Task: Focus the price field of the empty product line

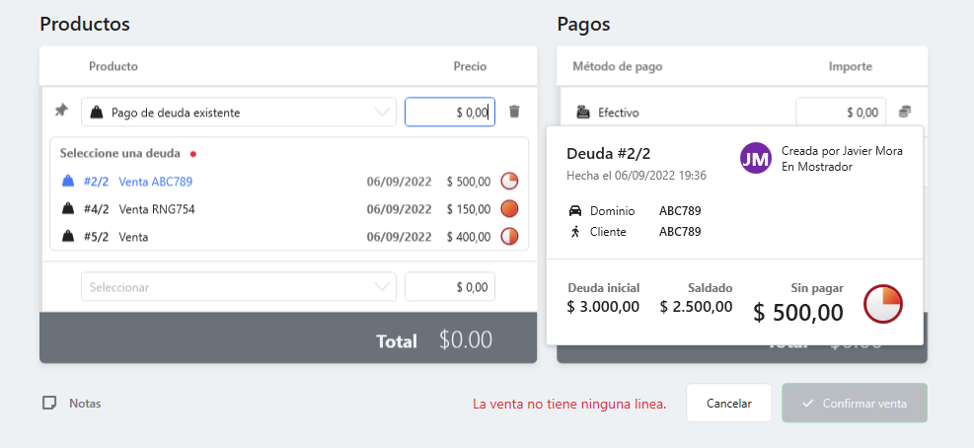Action: click(450, 287)
